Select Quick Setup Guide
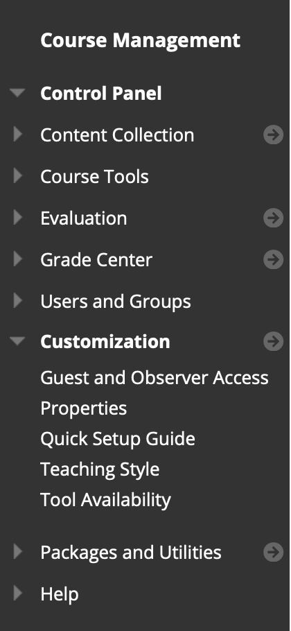291x631 pixels. tap(118, 439)
